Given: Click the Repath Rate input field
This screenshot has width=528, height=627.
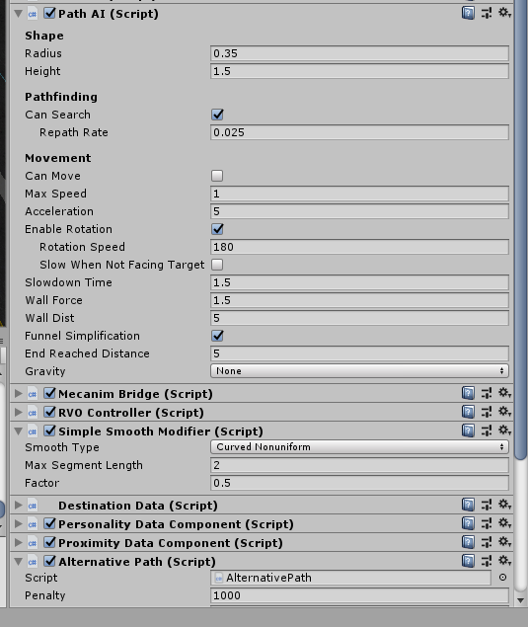Looking at the screenshot, I should (x=359, y=132).
